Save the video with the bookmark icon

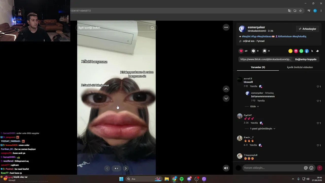tap(264, 51)
